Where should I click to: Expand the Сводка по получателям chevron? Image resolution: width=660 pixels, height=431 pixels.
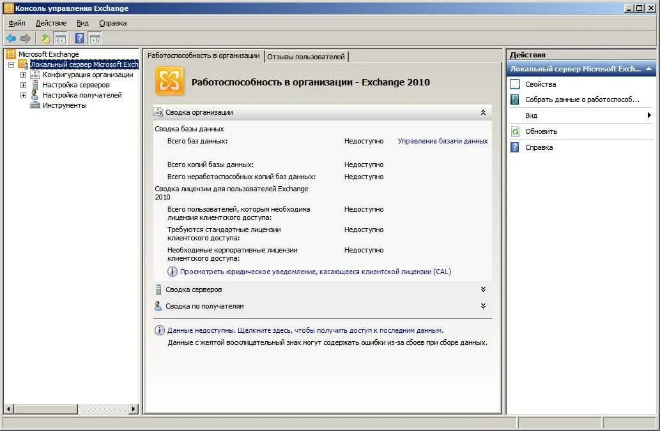483,306
